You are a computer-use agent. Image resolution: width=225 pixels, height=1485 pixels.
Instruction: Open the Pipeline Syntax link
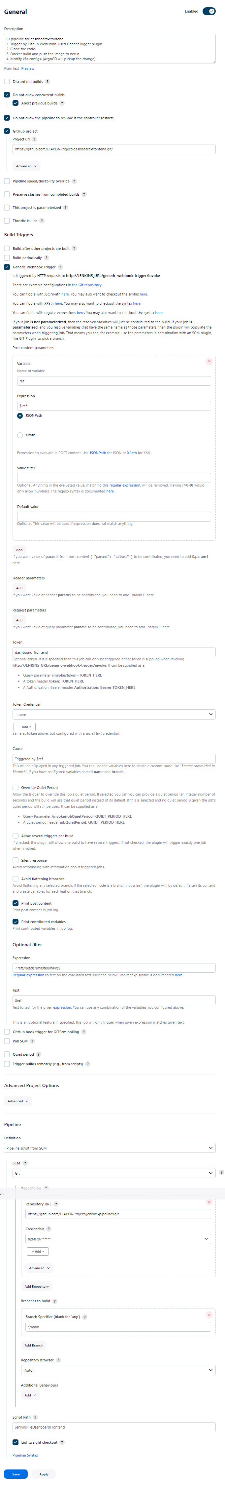click(x=25, y=1455)
